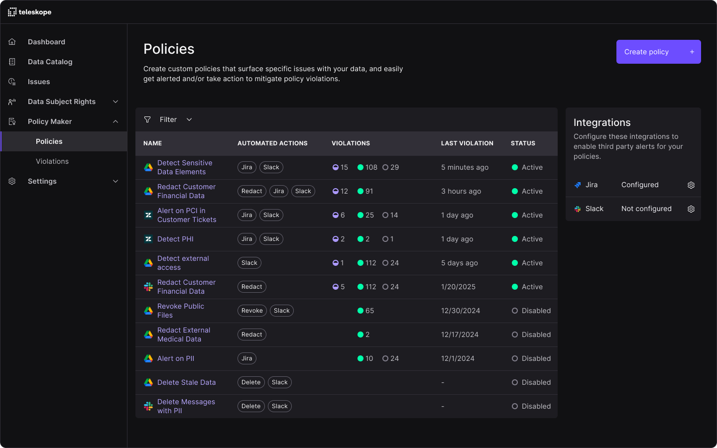This screenshot has height=448, width=717.
Task: Open Revoke Public Files policy
Action: pyautogui.click(x=180, y=311)
